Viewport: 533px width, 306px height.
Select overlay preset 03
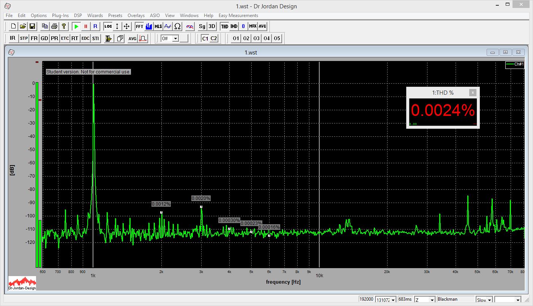pos(257,38)
